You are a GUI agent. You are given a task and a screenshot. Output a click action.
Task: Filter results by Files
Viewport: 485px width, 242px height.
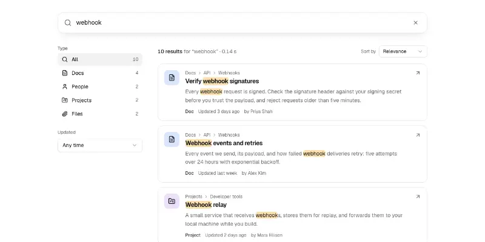[x=100, y=114]
